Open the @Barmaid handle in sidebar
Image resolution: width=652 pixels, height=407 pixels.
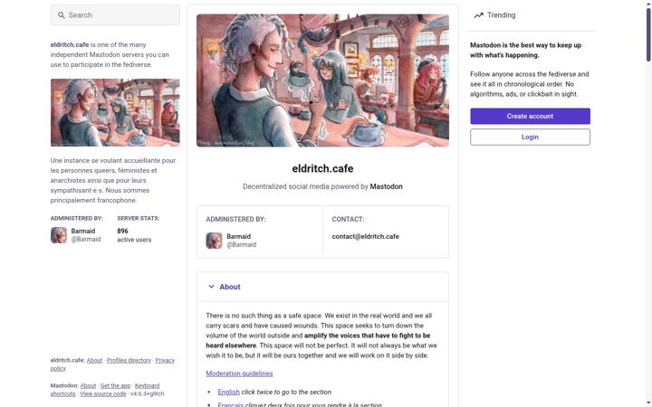[86, 239]
